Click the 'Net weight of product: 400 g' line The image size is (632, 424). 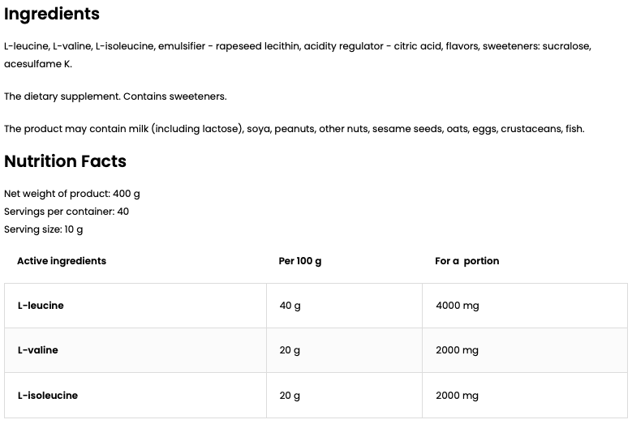pos(72,194)
